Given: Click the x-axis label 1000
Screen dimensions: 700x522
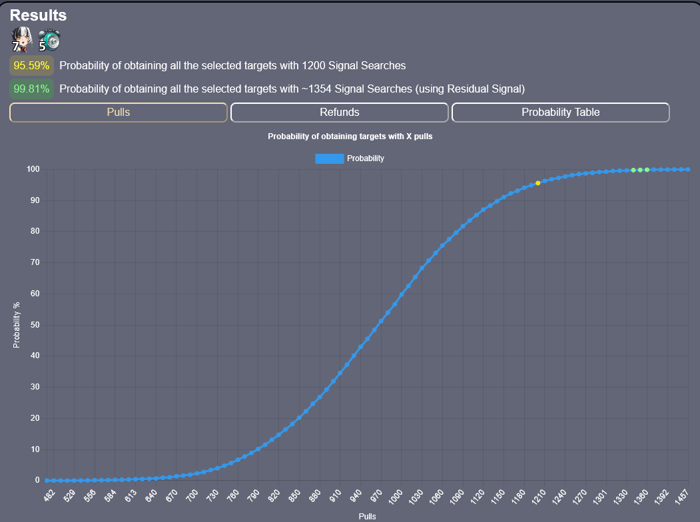Looking at the screenshot, I should [x=396, y=497].
